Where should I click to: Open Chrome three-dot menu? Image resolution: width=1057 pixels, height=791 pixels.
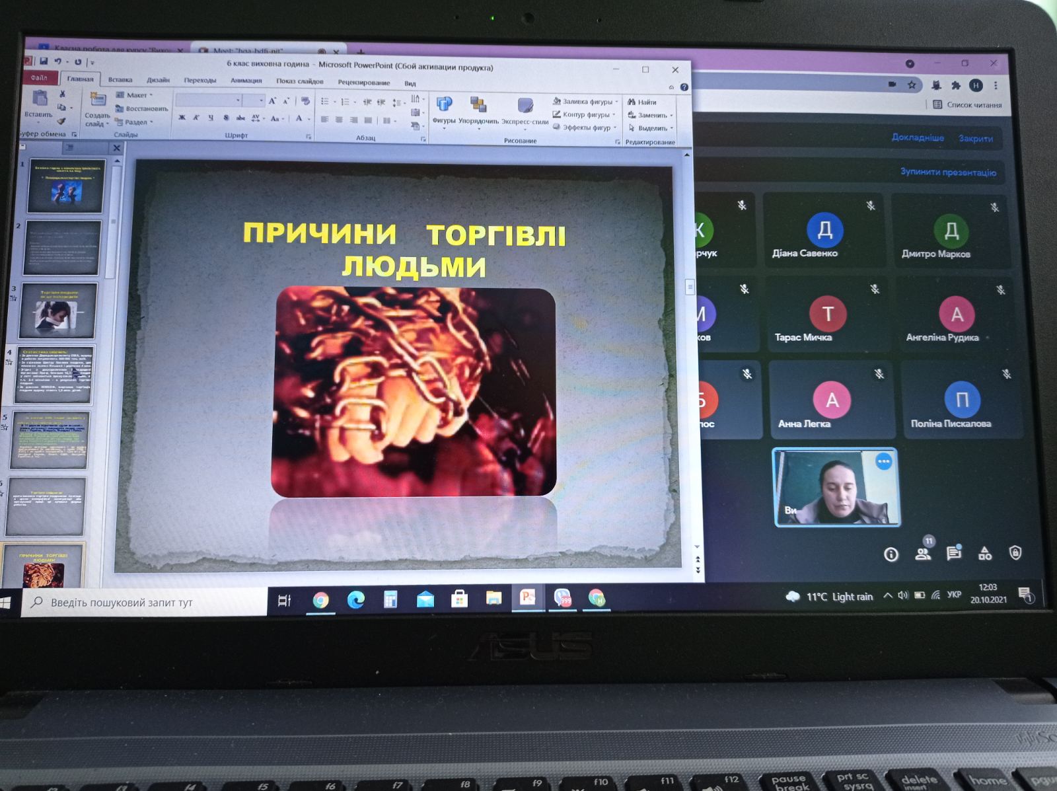click(x=996, y=85)
